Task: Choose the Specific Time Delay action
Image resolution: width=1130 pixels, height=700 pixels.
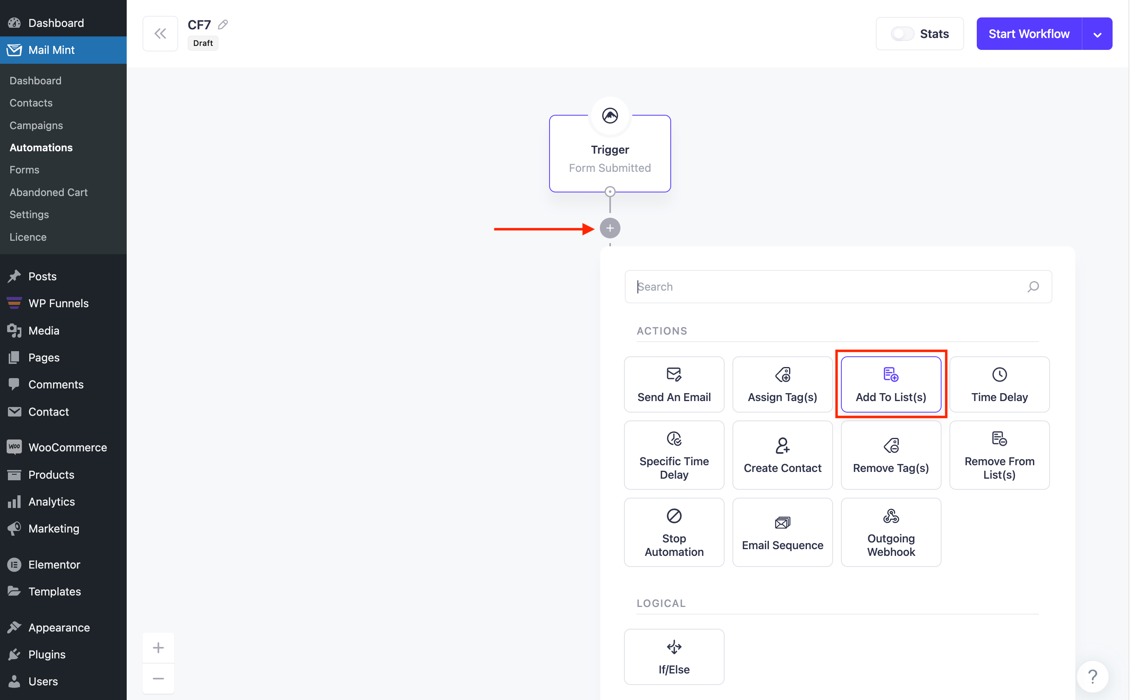Action: [x=673, y=455]
